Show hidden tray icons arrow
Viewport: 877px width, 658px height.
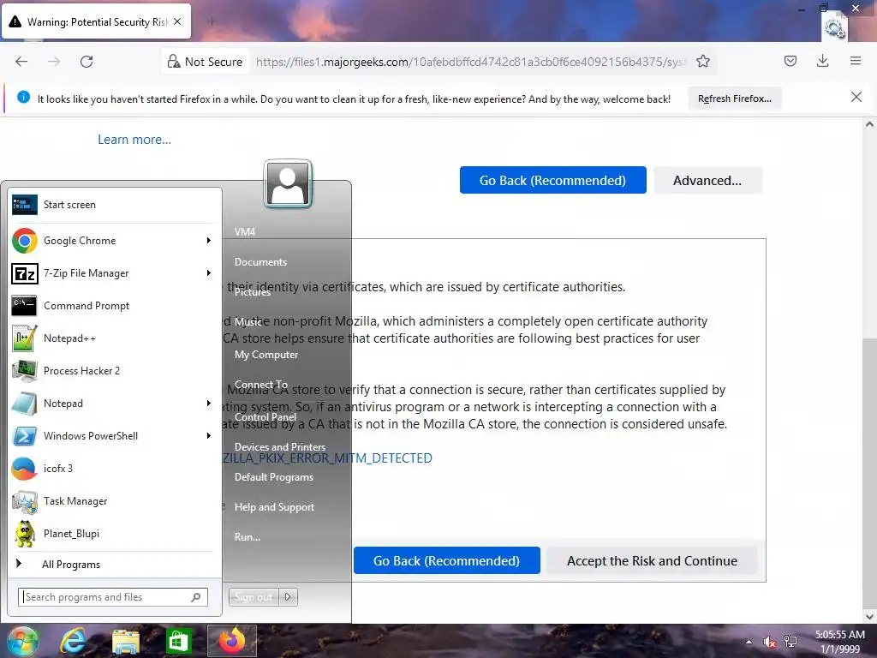(x=749, y=642)
